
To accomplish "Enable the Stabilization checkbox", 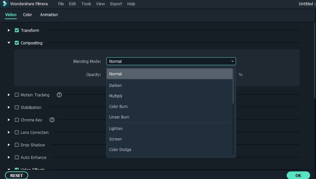I will [x=17, y=107].
